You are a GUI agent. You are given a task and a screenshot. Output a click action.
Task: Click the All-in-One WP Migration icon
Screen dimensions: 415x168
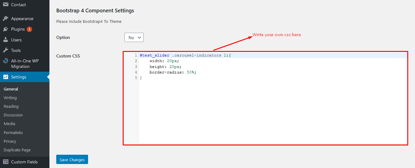6,61
